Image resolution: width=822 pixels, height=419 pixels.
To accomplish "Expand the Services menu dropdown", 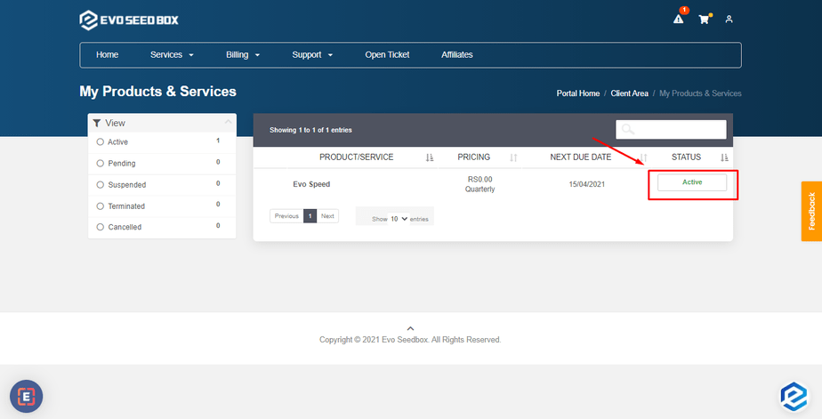I will 172,54.
